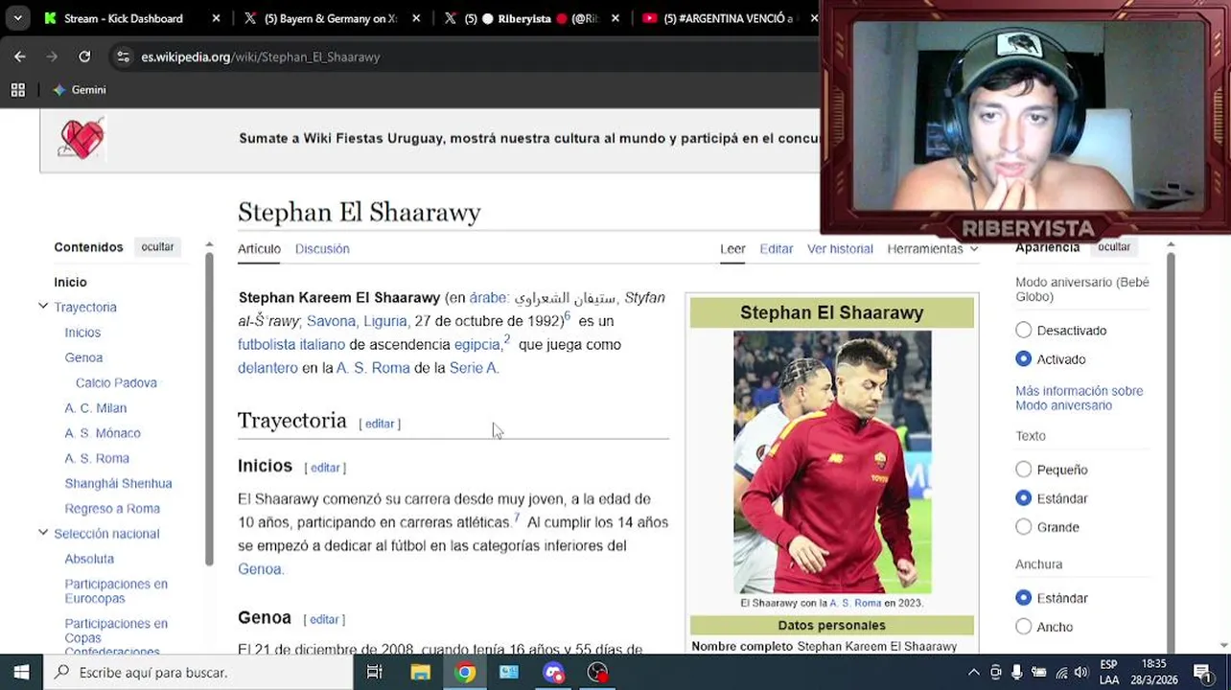Open El Shaarawy infobox photo
Viewport: 1231px width, 690px height.
click(x=832, y=462)
